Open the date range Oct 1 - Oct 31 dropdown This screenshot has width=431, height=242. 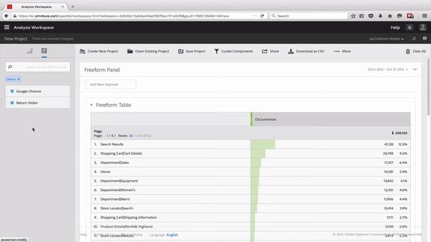tap(388, 69)
